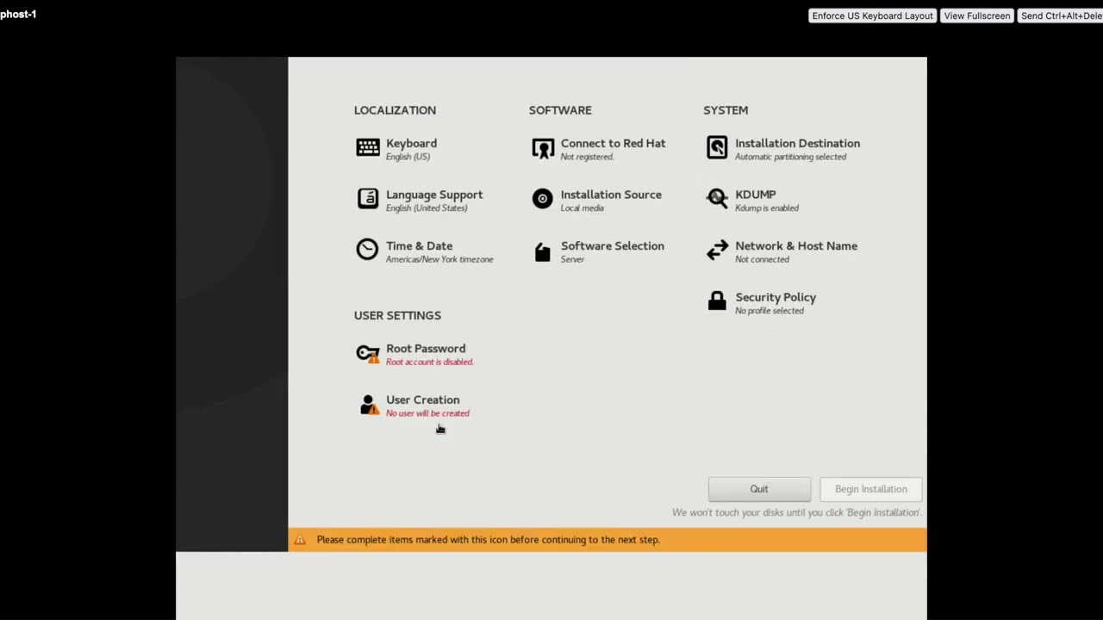Click the KDUMP magnifier icon
This screenshot has width=1103, height=620.
click(717, 199)
